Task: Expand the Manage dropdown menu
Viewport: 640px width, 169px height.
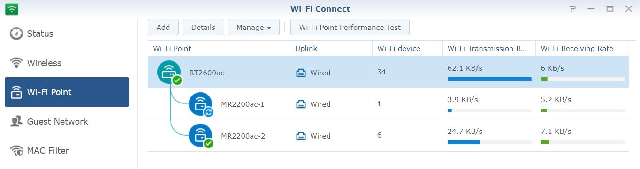Action: point(253,27)
